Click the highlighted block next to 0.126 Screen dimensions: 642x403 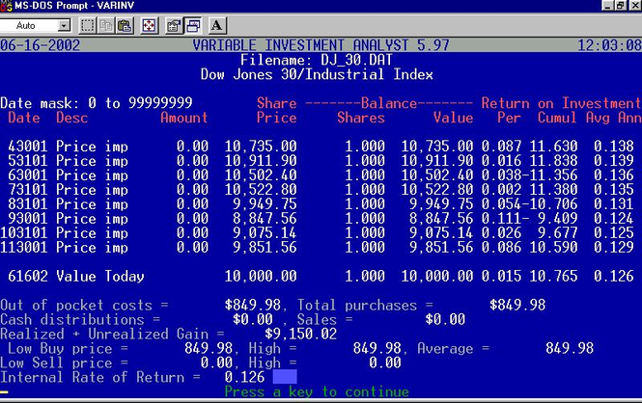click(x=285, y=377)
